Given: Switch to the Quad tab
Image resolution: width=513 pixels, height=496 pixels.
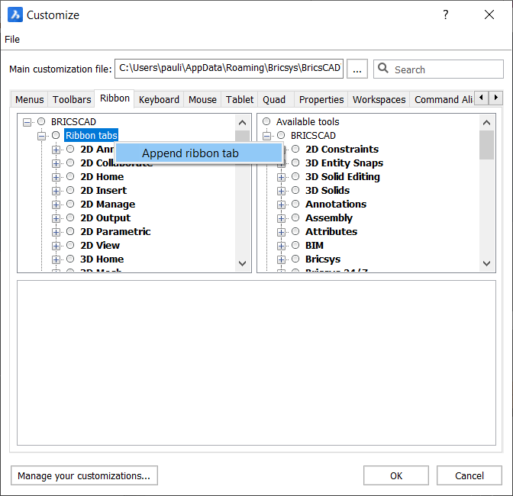Looking at the screenshot, I should pos(274,99).
